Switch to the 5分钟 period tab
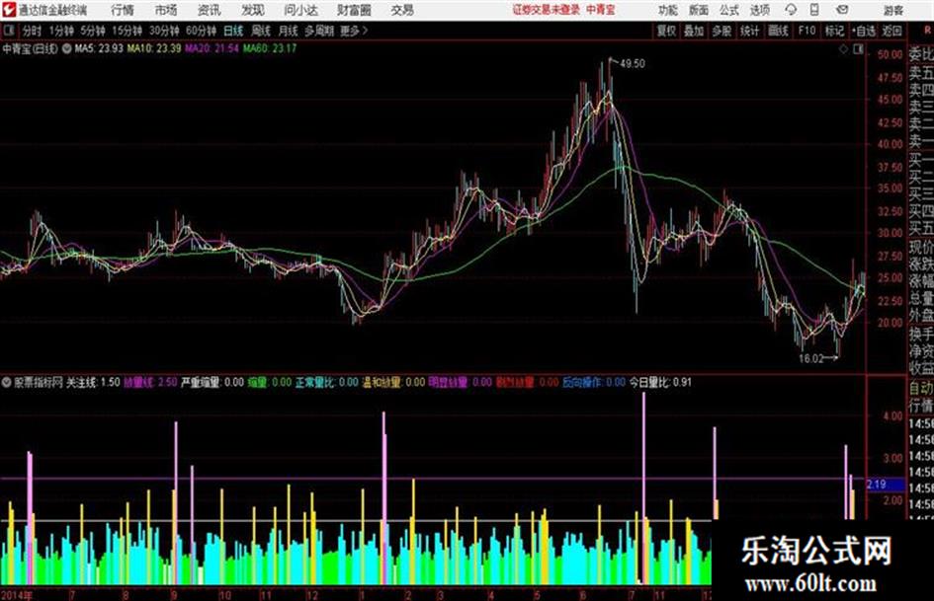The image size is (934, 601). [93, 31]
